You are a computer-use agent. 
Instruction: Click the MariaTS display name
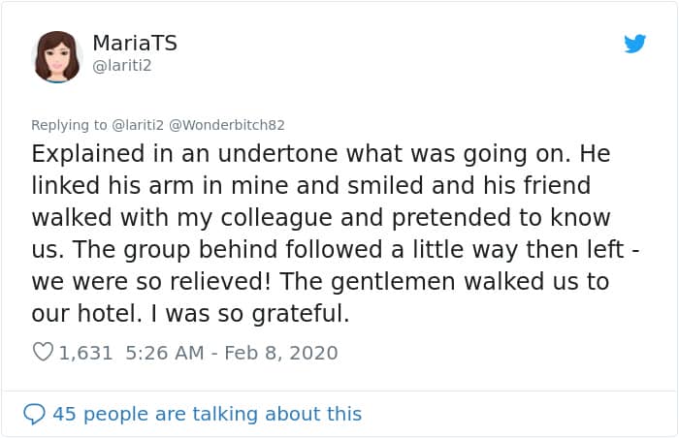135,44
